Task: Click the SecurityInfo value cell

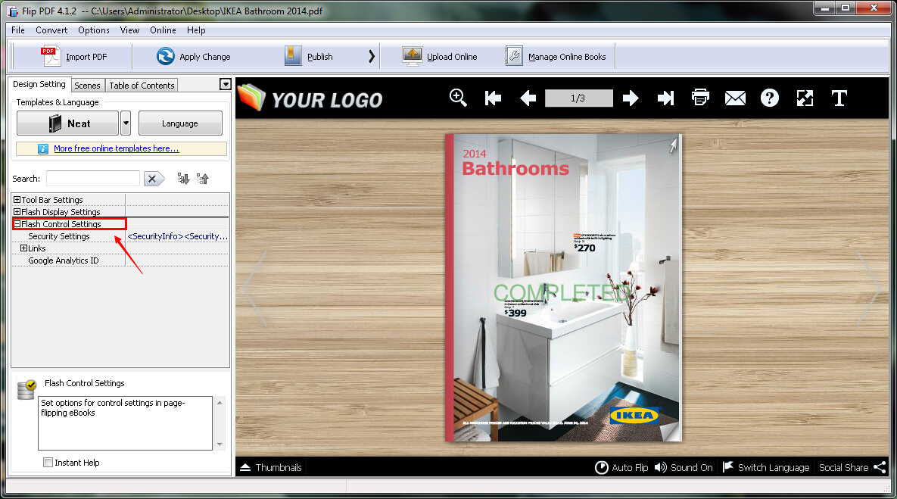Action: pos(177,236)
